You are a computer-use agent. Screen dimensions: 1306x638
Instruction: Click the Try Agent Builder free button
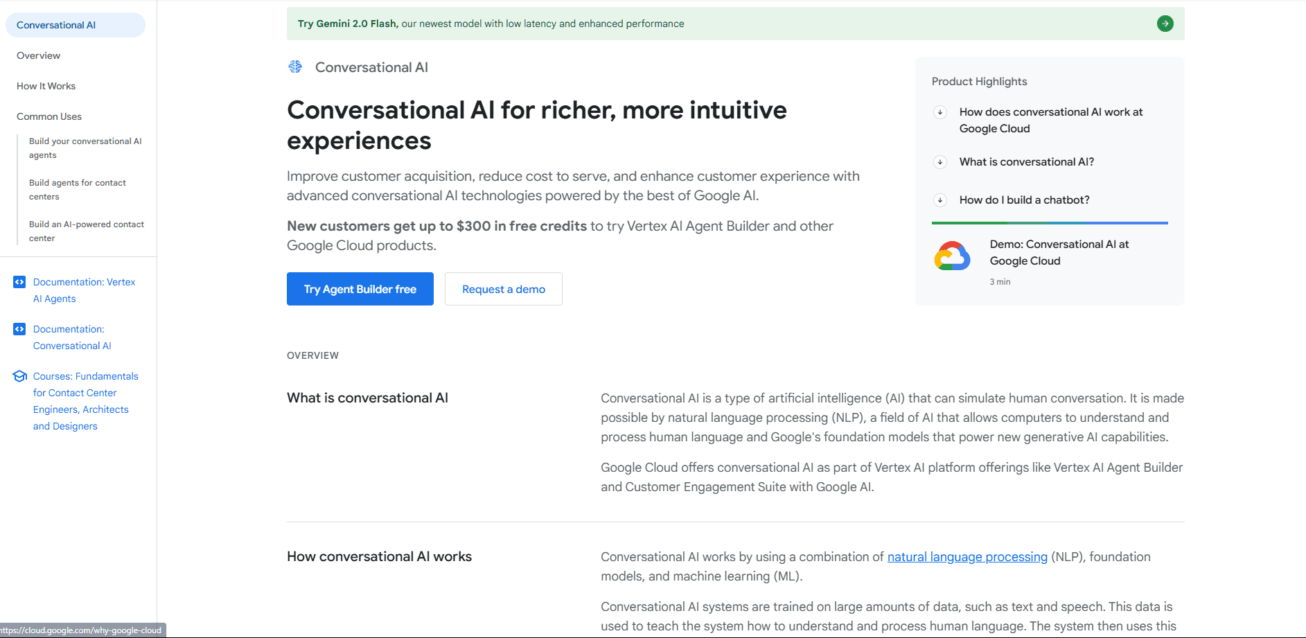click(x=360, y=289)
